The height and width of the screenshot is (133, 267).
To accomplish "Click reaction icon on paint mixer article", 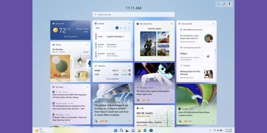I will [x=180, y=121].
